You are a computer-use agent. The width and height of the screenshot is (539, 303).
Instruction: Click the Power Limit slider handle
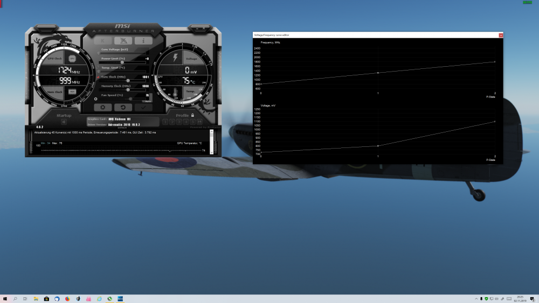coord(122,62)
